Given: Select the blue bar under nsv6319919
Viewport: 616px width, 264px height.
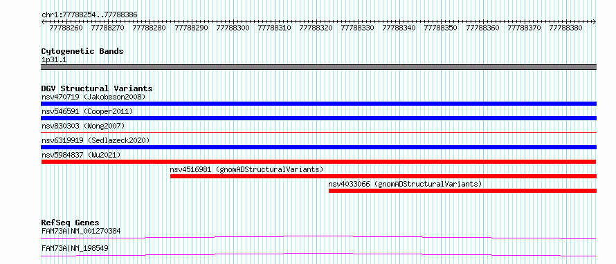Looking at the screenshot, I should (318, 147).
